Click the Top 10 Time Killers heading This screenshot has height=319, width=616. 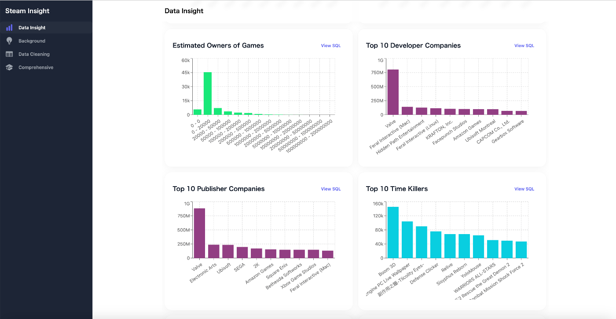click(397, 189)
